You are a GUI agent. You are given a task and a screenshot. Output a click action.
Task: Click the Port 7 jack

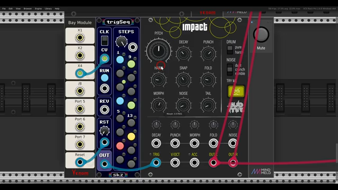(x=80, y=144)
